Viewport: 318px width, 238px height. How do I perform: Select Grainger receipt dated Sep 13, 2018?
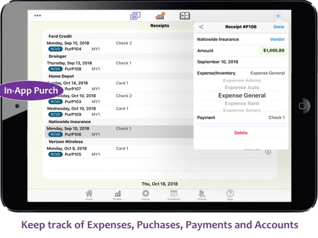click(119, 66)
